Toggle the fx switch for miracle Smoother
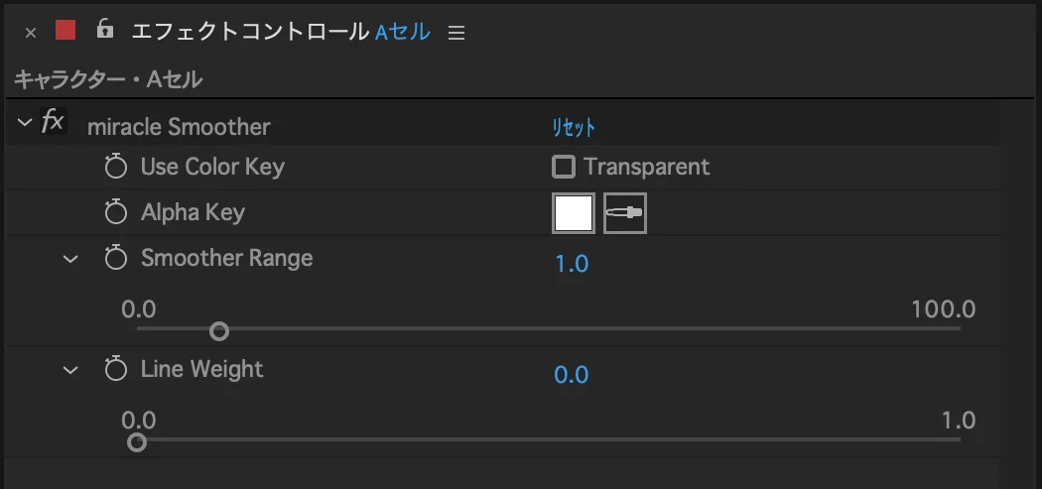Screen dimensions: 1042x489 [54, 122]
